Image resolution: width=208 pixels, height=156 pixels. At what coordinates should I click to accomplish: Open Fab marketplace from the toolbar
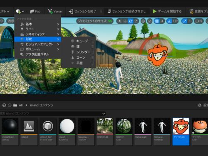35,11
